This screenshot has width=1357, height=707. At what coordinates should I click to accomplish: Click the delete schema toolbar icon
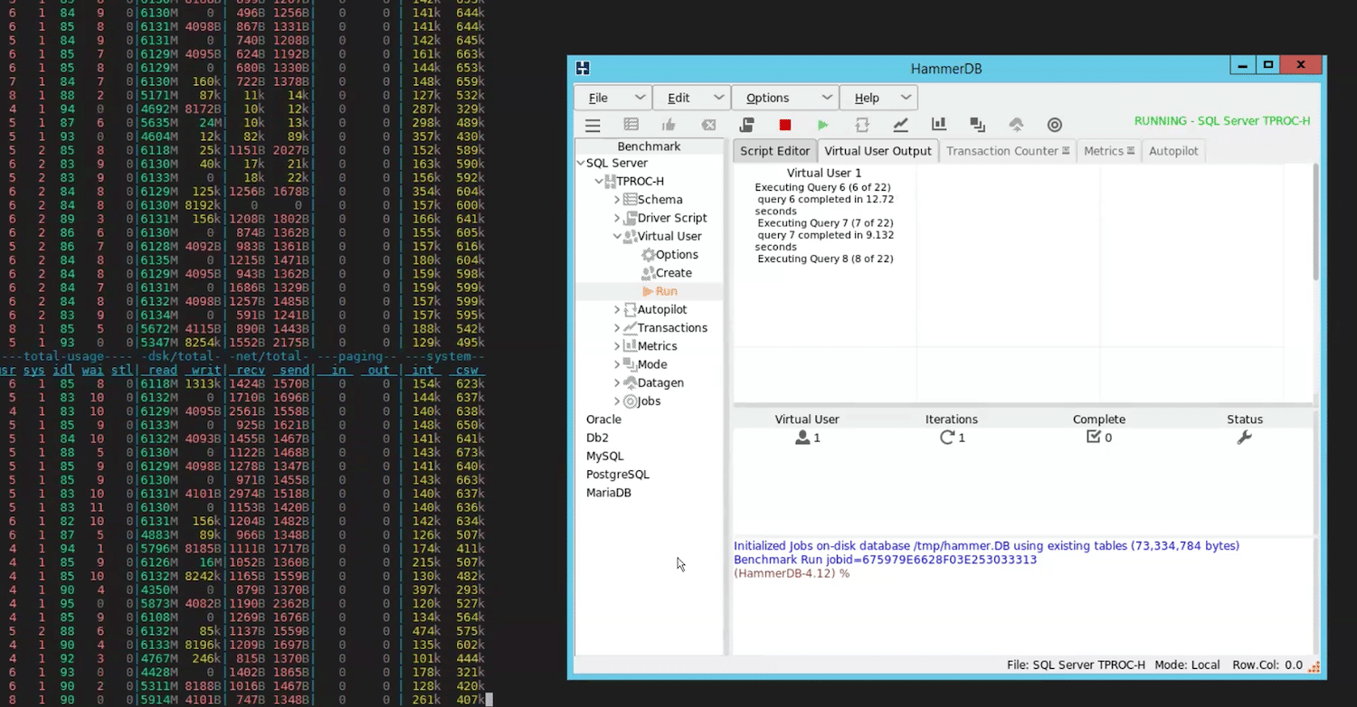click(x=709, y=125)
